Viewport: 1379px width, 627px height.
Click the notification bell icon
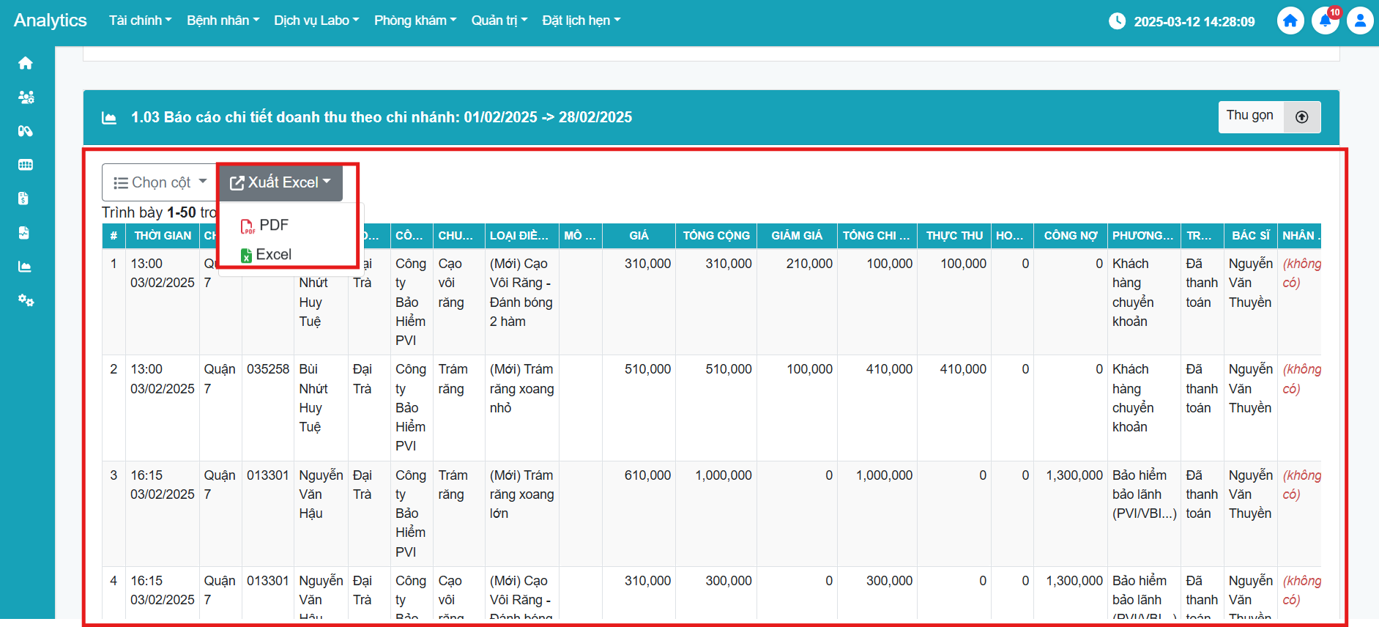[x=1325, y=21]
